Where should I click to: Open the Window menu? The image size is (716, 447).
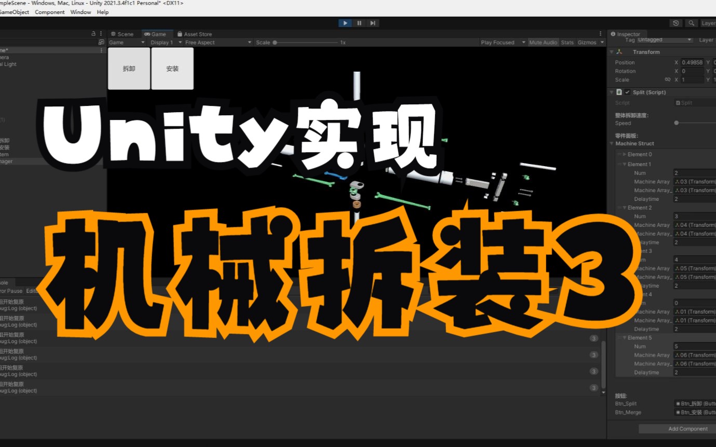click(x=80, y=12)
